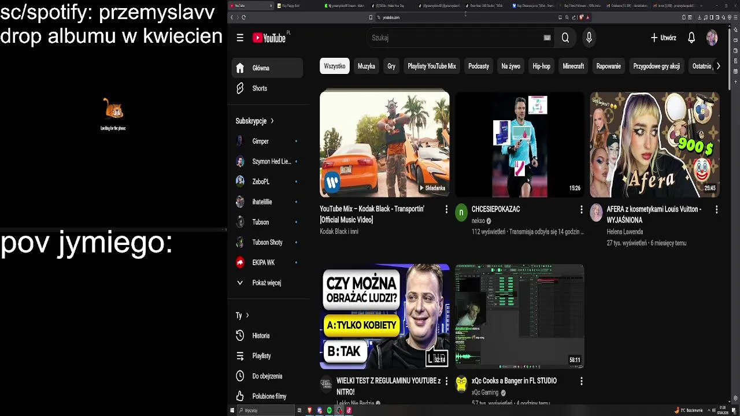Open options menu for Kodak Black mix
Image resolution: width=740 pixels, height=416 pixels.
pyautogui.click(x=446, y=209)
